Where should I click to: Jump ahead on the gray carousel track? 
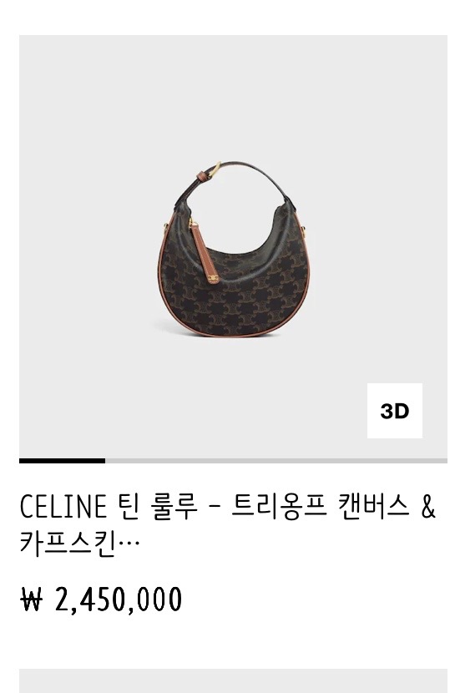pos(276,461)
